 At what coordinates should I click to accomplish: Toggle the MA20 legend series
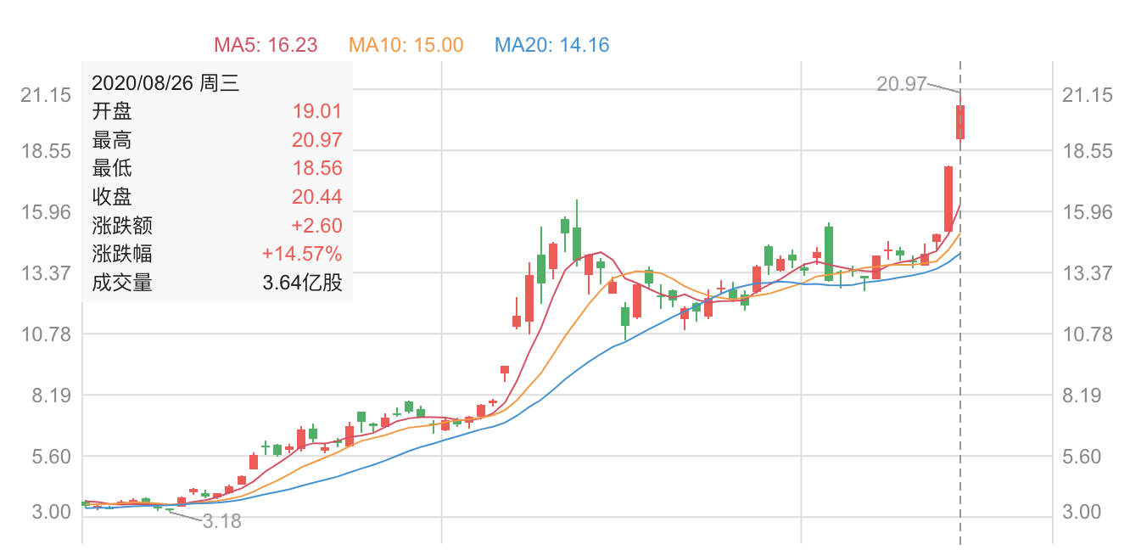[x=552, y=45]
